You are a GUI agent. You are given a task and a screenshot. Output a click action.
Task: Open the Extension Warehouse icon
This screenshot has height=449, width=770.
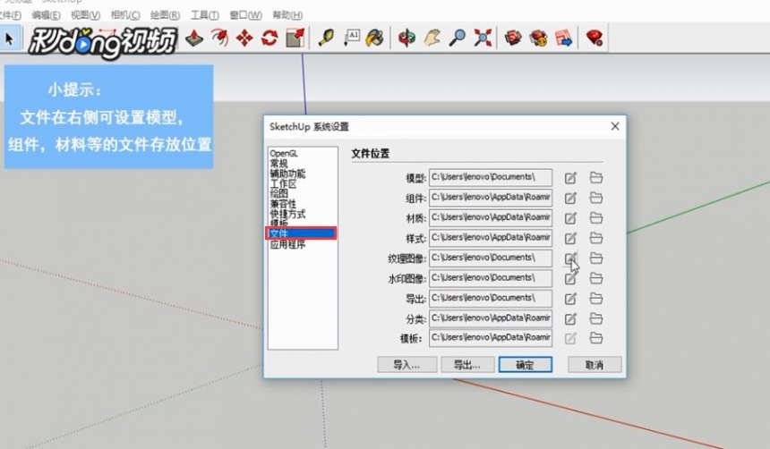539,38
